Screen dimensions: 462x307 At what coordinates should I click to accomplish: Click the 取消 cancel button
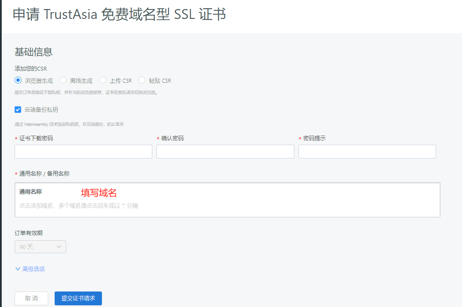coord(31,298)
